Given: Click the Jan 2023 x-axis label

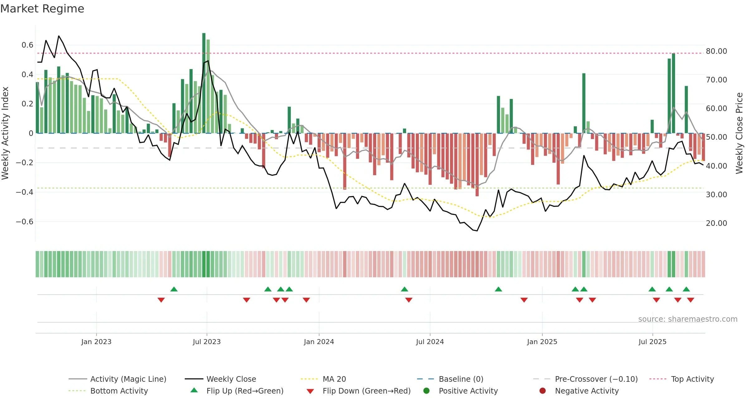Looking at the screenshot, I should pyautogui.click(x=96, y=342).
